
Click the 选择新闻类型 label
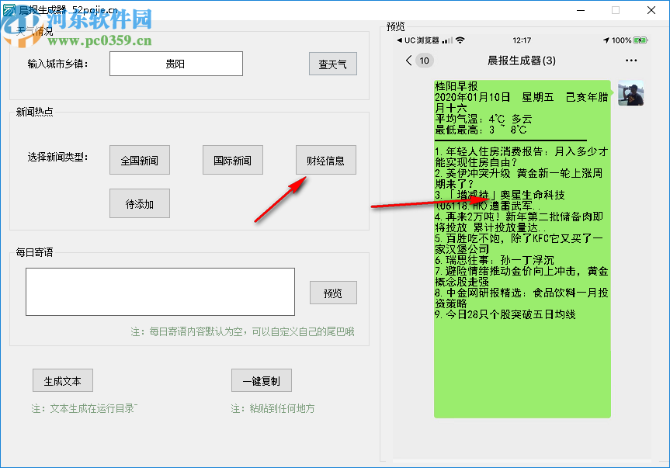(57, 157)
